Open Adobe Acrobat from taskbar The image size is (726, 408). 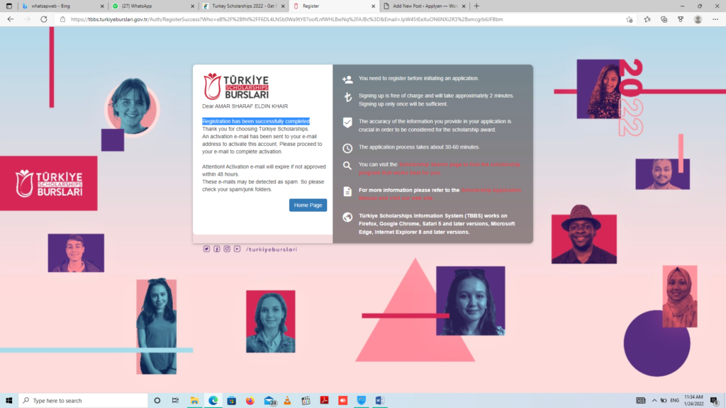point(324,401)
